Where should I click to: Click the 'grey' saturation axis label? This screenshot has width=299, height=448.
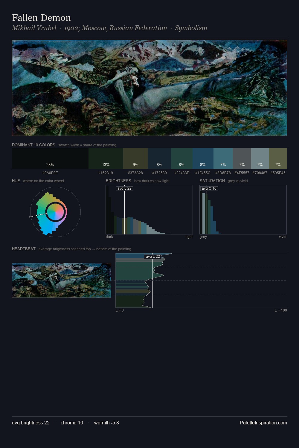203,237
